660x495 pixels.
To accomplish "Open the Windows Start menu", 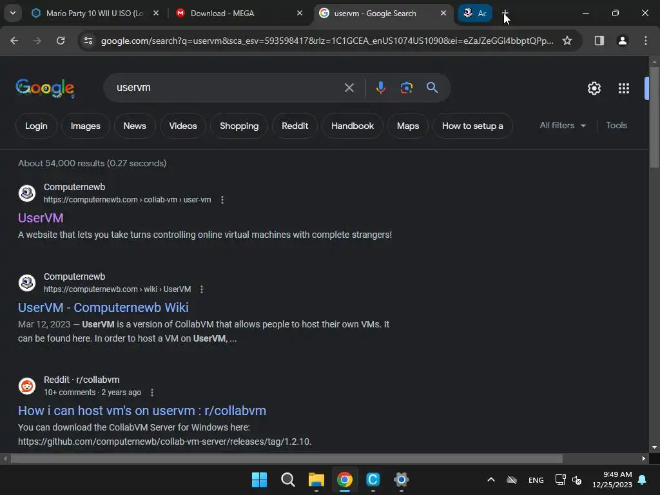I will click(259, 480).
